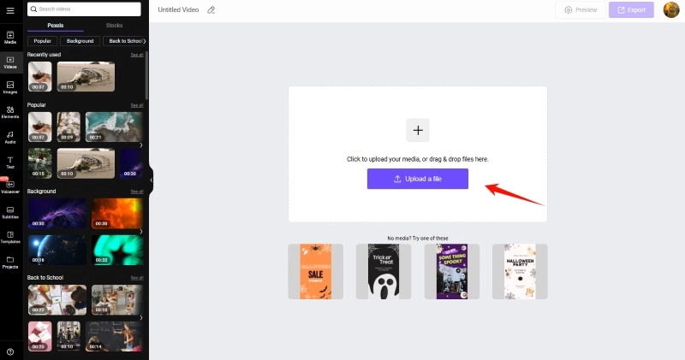Click the Export button

pos(631,9)
